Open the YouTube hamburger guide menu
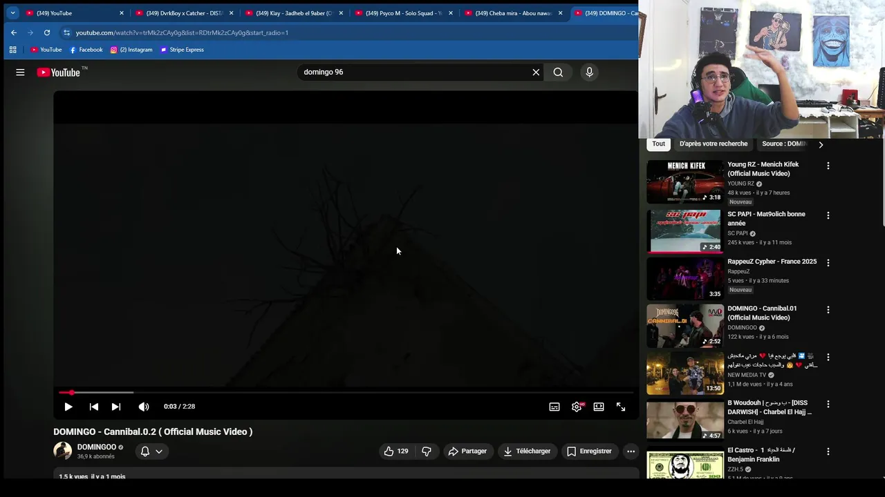The image size is (885, 497). (20, 72)
